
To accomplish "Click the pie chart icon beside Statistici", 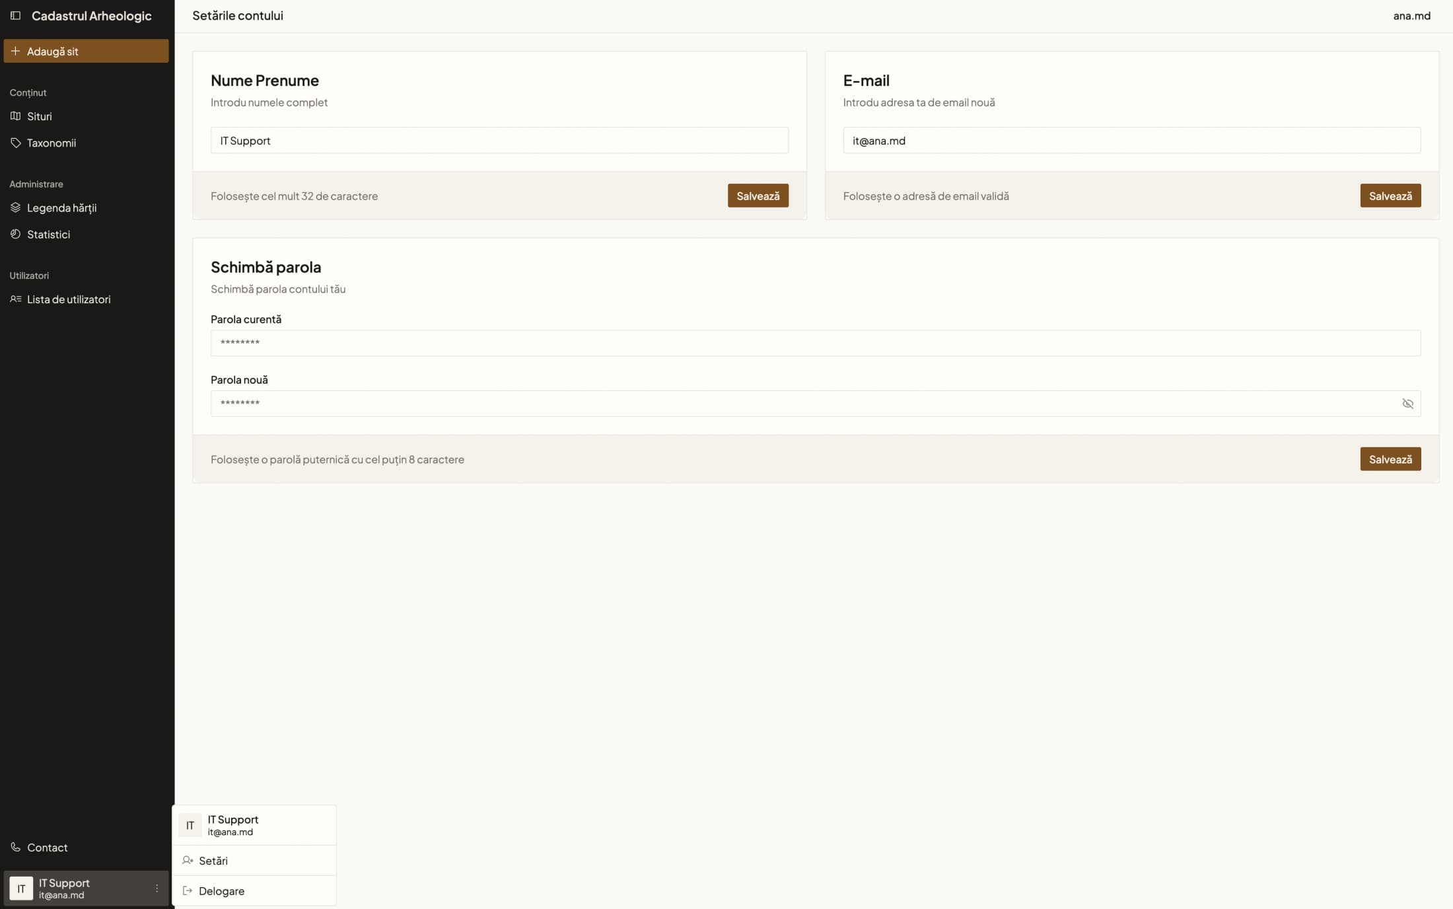I will click(15, 234).
